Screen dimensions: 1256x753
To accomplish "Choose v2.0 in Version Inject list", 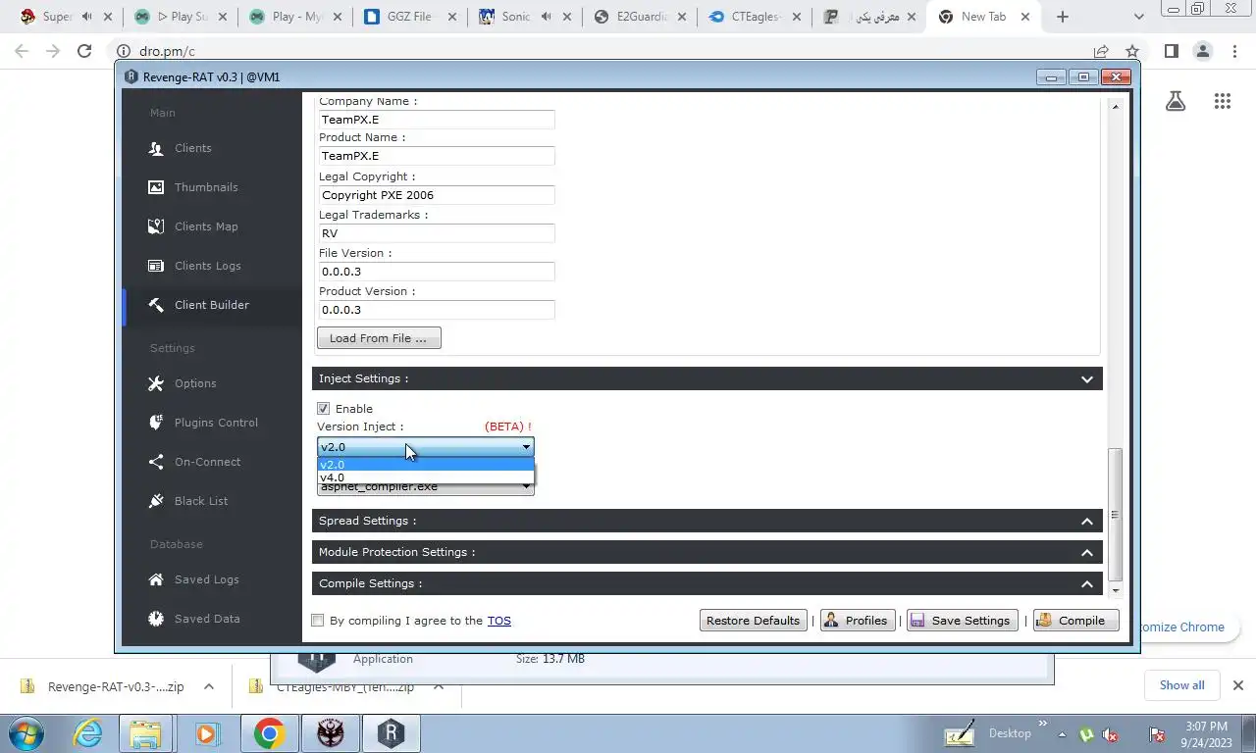I will coord(426,465).
